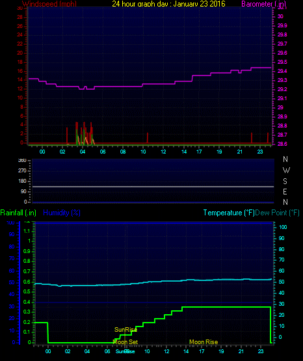This screenshot has height=361, width=303.
Task: Click the W compass label on direction graph
Action: point(286,170)
